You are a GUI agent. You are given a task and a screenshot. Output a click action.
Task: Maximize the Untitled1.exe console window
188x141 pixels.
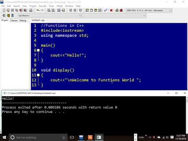tap(176, 93)
